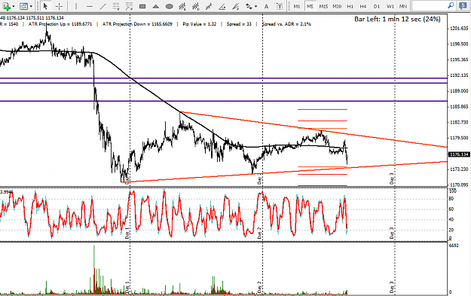This screenshot has width=471, height=296.
Task: Switch chart to H1 timeframe
Action: [x=350, y=6]
